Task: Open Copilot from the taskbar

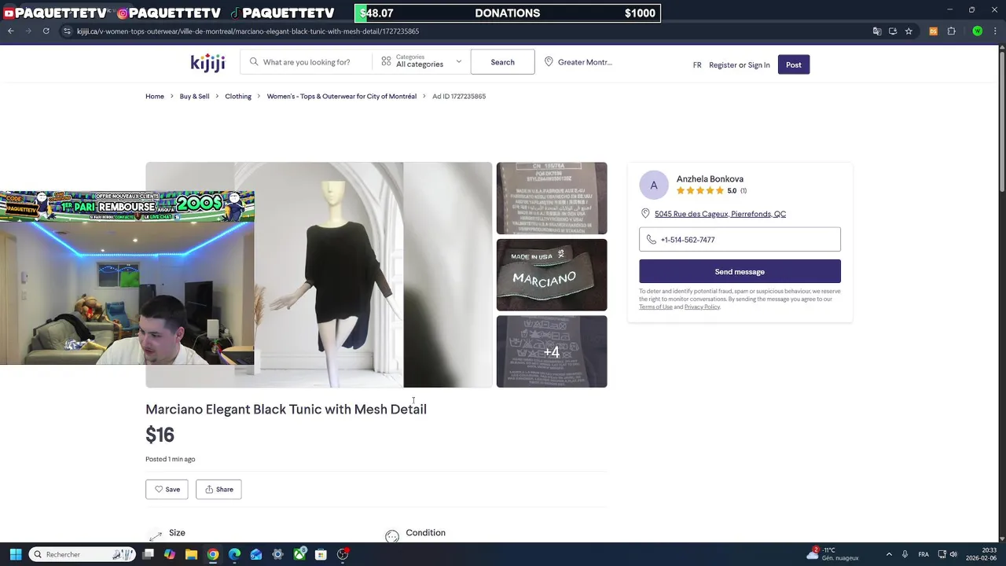Action: [x=169, y=554]
